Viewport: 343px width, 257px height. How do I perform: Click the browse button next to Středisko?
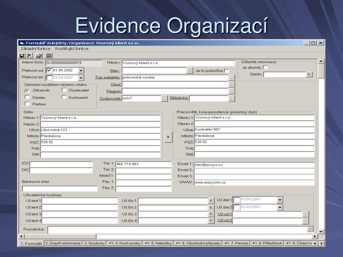click(x=232, y=99)
